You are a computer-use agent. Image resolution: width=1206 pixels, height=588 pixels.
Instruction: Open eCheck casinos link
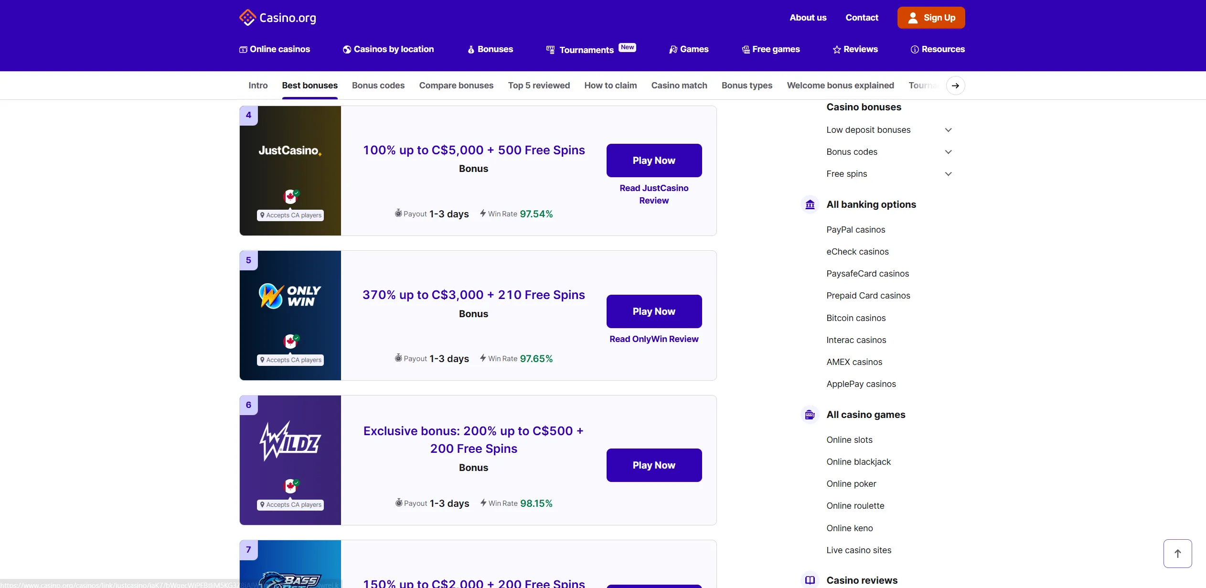(857, 252)
